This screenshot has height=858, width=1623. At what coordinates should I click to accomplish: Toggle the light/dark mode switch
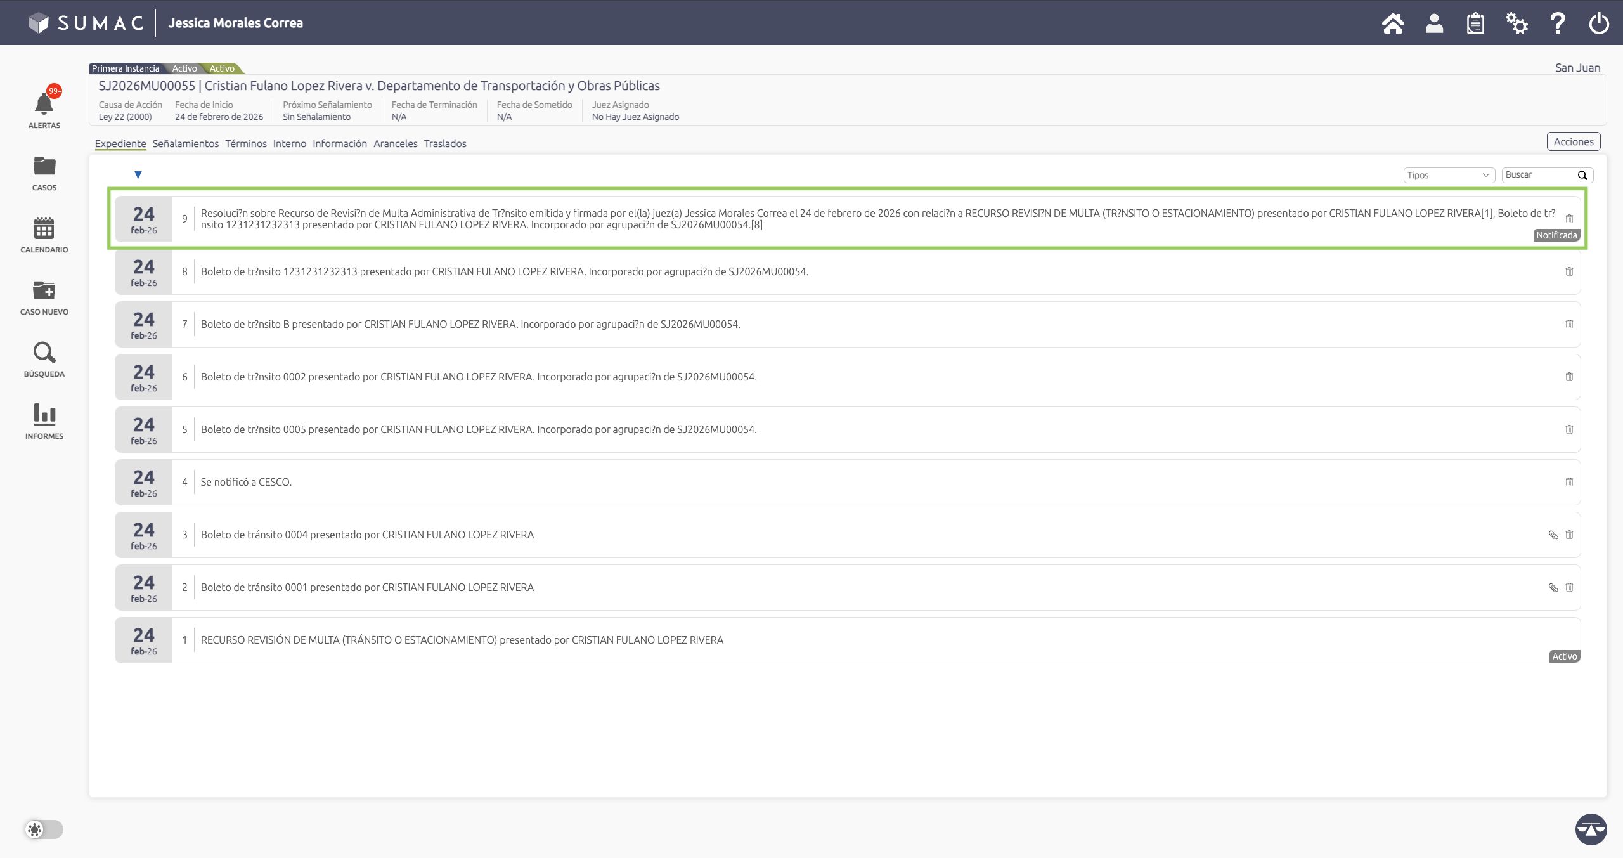44,829
